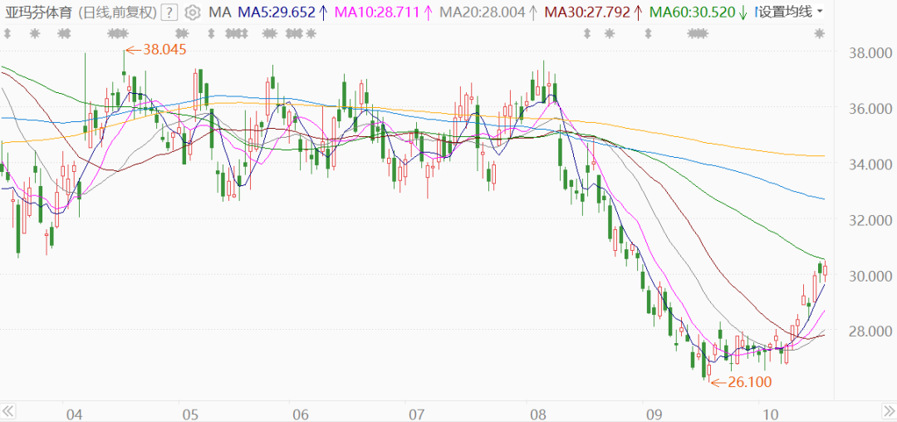
Task: Click the 38.000 price axis label
Action: pos(872,54)
